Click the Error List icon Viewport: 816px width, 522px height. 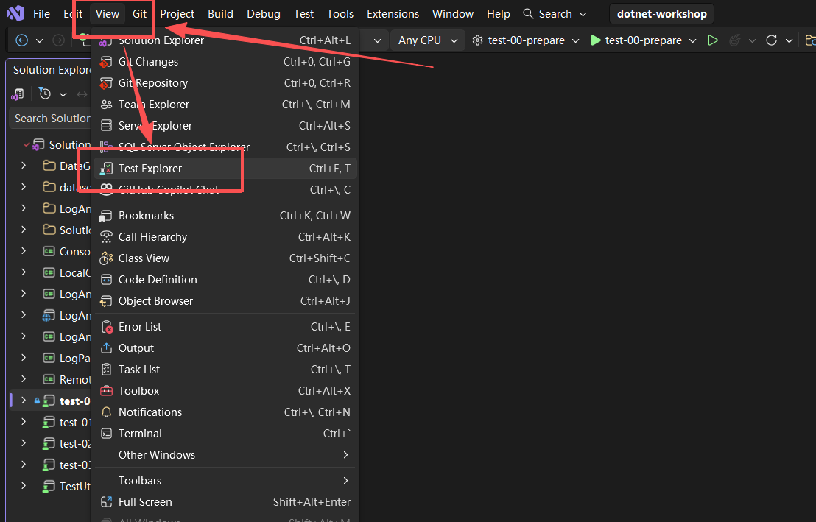point(106,327)
